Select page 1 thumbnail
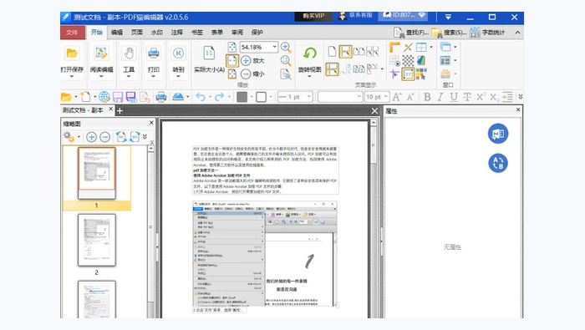The image size is (585, 330). click(97, 173)
